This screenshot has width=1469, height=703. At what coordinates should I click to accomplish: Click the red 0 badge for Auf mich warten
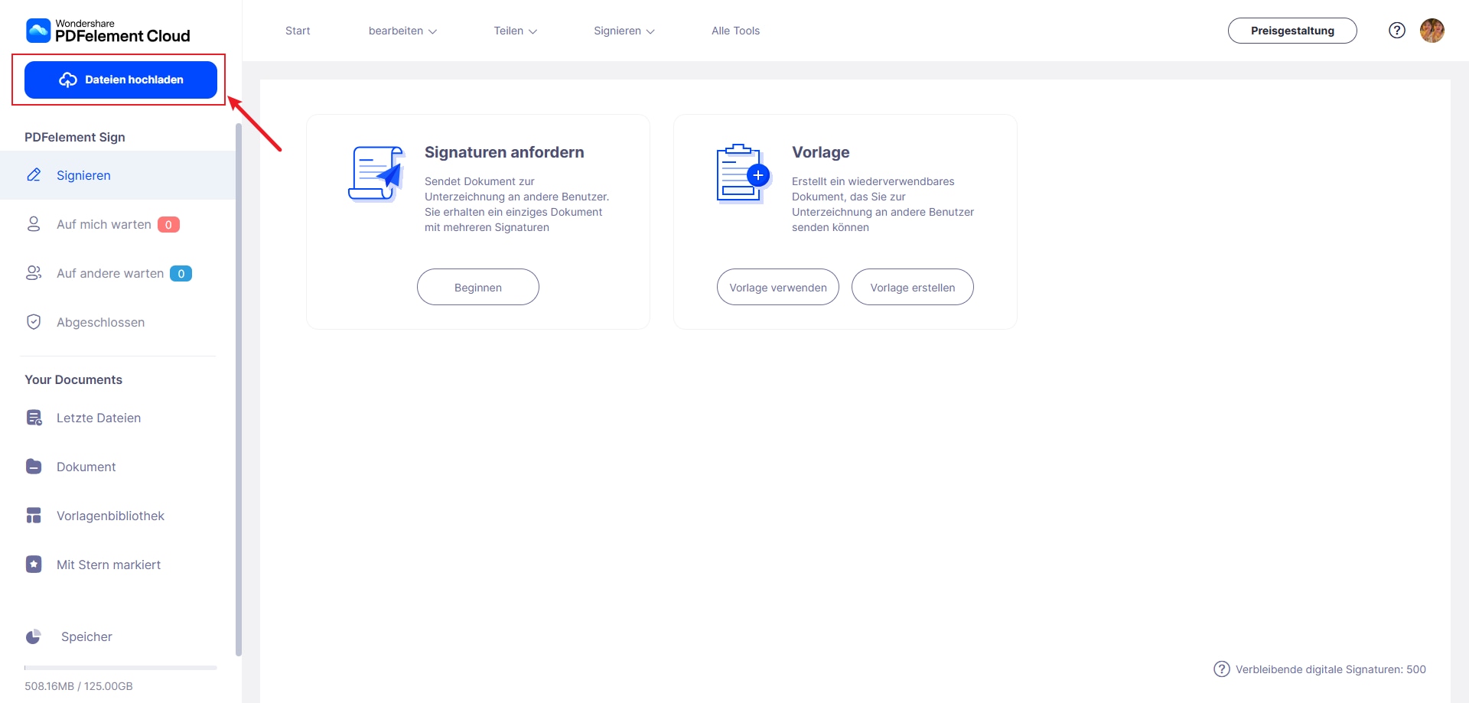point(168,224)
